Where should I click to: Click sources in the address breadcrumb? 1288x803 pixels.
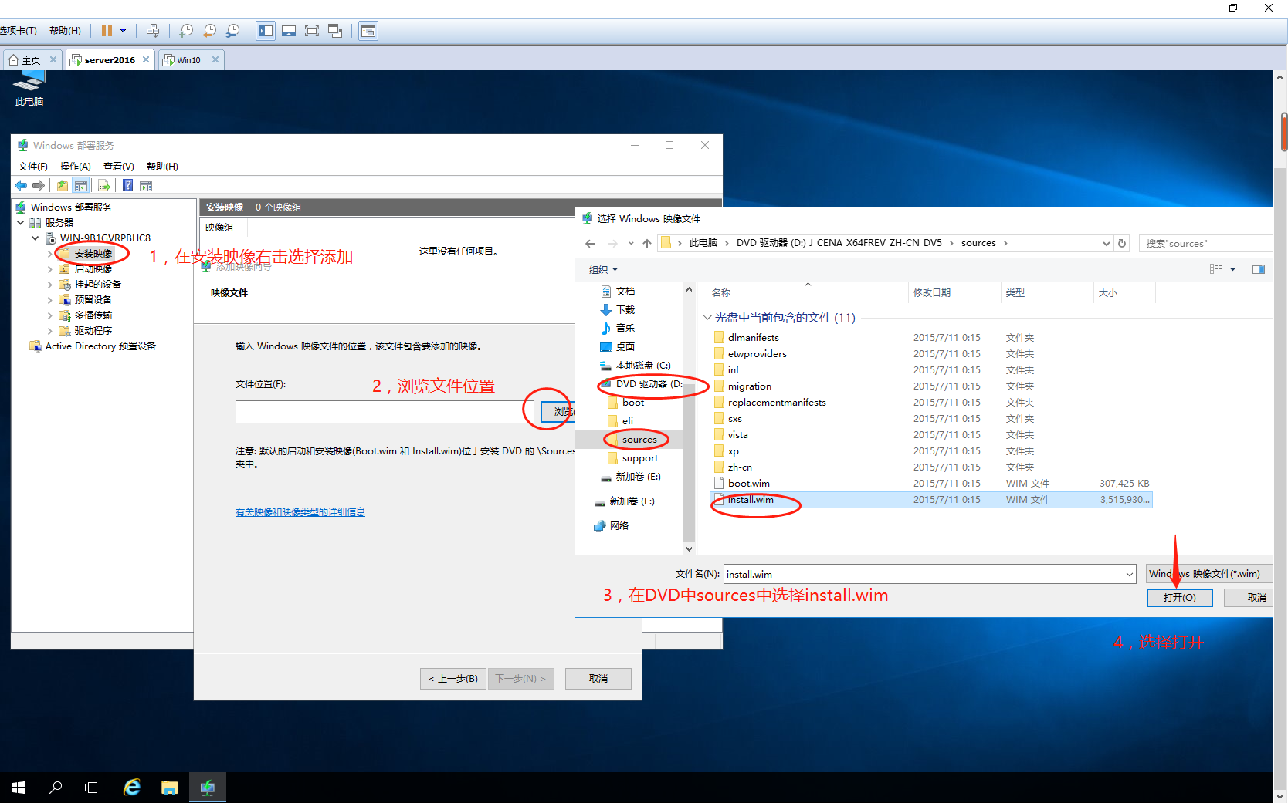click(x=978, y=243)
